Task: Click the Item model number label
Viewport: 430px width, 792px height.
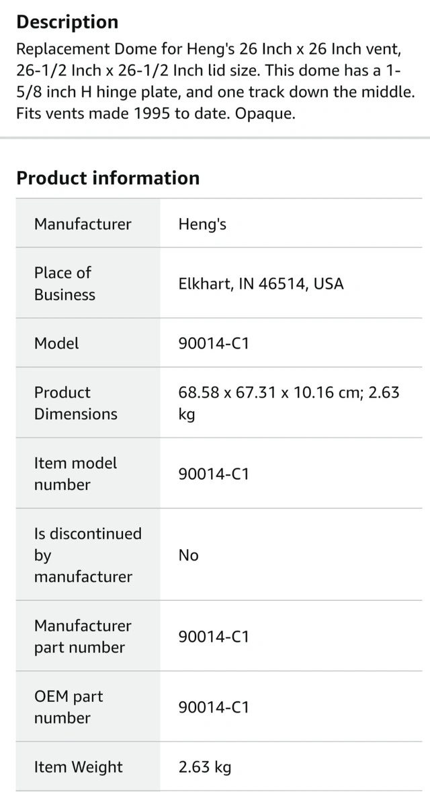Action: pyautogui.click(x=75, y=473)
